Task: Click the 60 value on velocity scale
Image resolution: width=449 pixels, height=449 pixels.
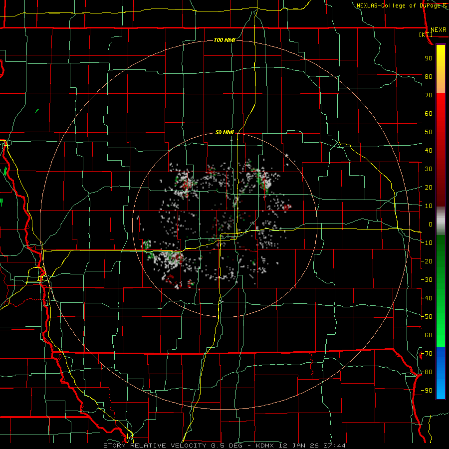Action: tap(429, 114)
